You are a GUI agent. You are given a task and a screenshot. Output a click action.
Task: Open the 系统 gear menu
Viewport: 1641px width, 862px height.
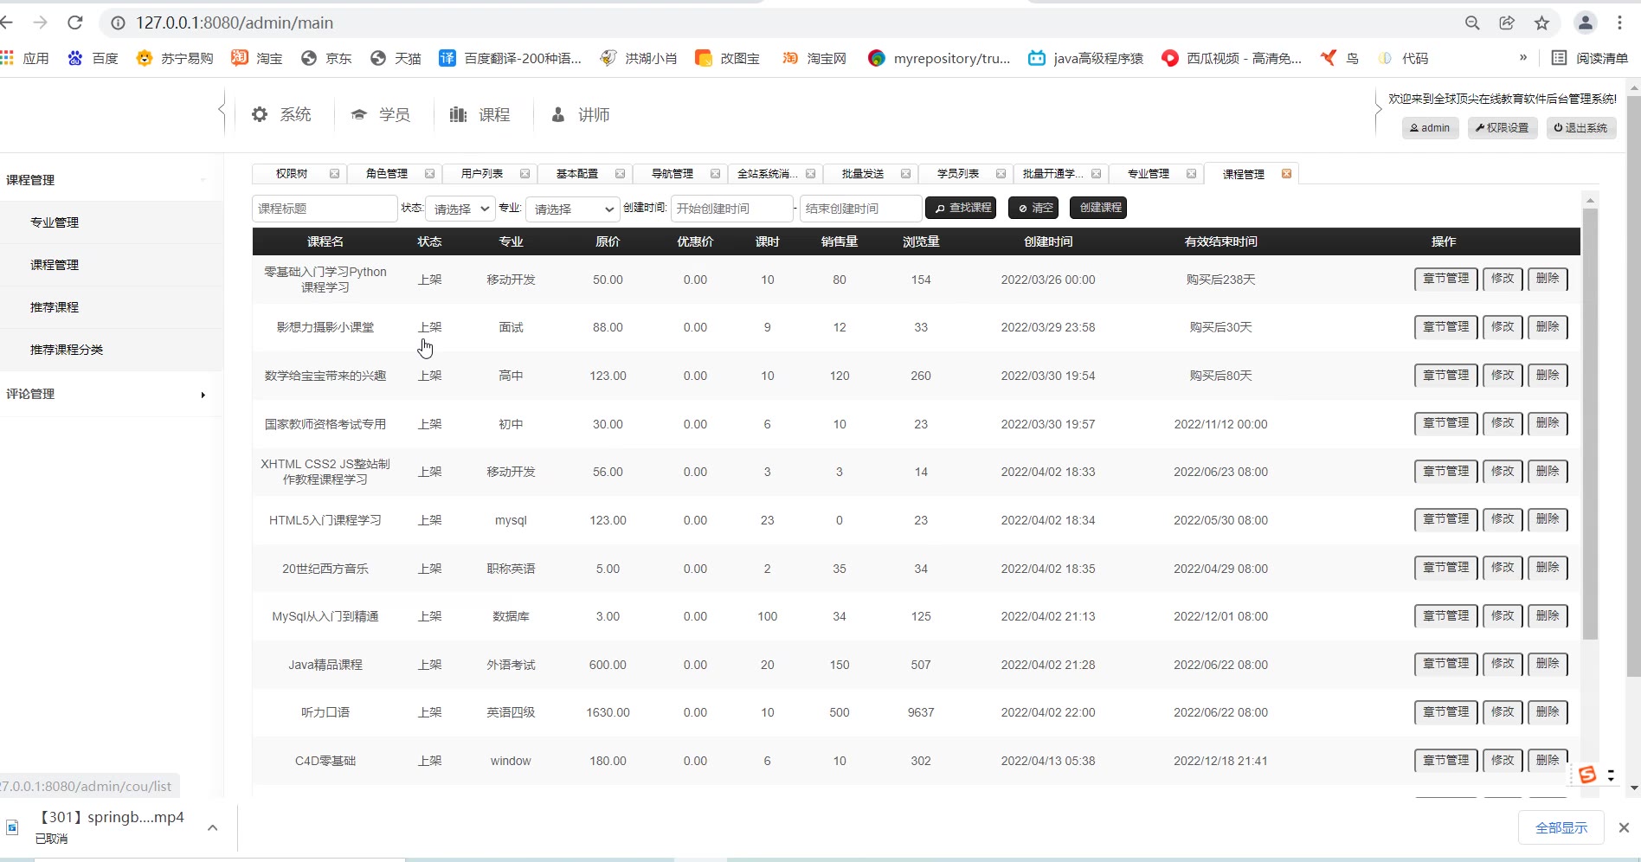click(281, 114)
